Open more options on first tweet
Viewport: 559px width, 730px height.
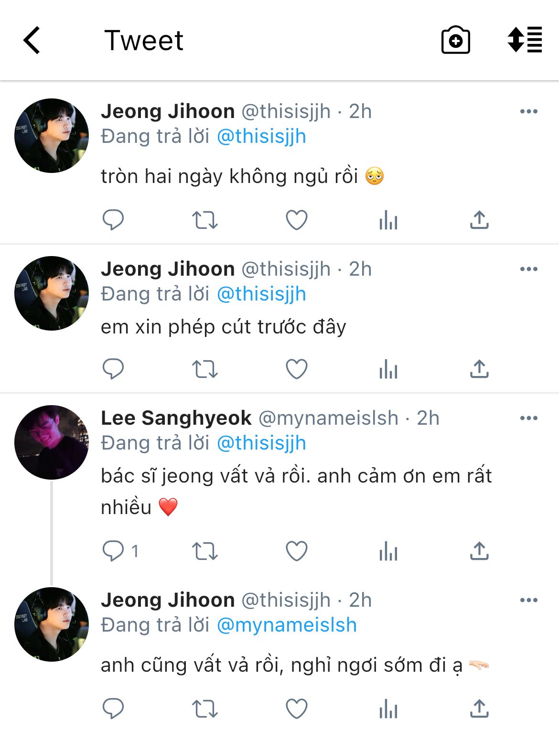click(528, 112)
